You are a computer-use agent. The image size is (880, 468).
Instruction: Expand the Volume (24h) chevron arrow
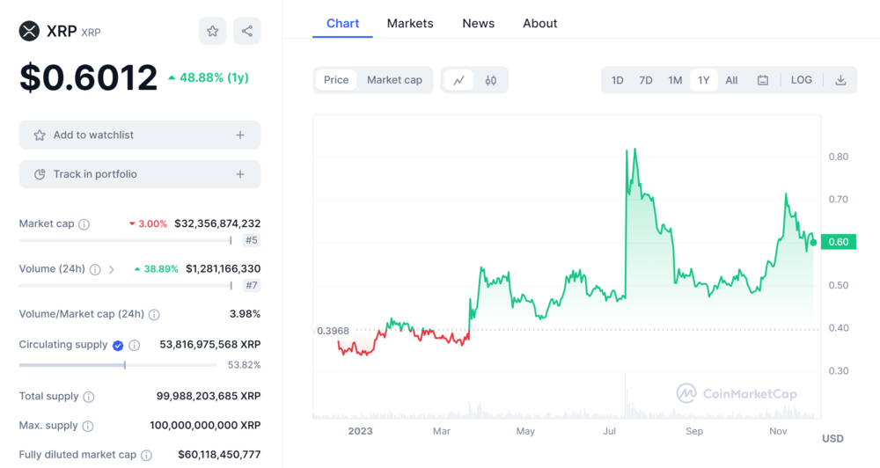pyautogui.click(x=112, y=269)
